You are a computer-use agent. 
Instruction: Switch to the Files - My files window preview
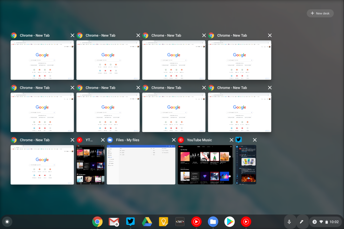(141, 165)
